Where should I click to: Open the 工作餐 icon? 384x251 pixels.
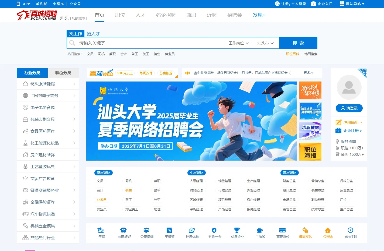(260, 230)
